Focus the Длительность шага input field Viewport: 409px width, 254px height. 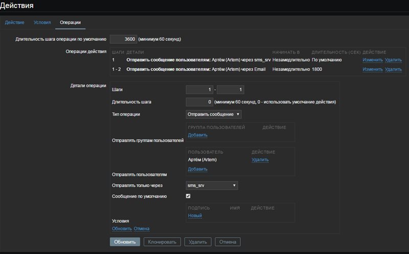(199, 102)
